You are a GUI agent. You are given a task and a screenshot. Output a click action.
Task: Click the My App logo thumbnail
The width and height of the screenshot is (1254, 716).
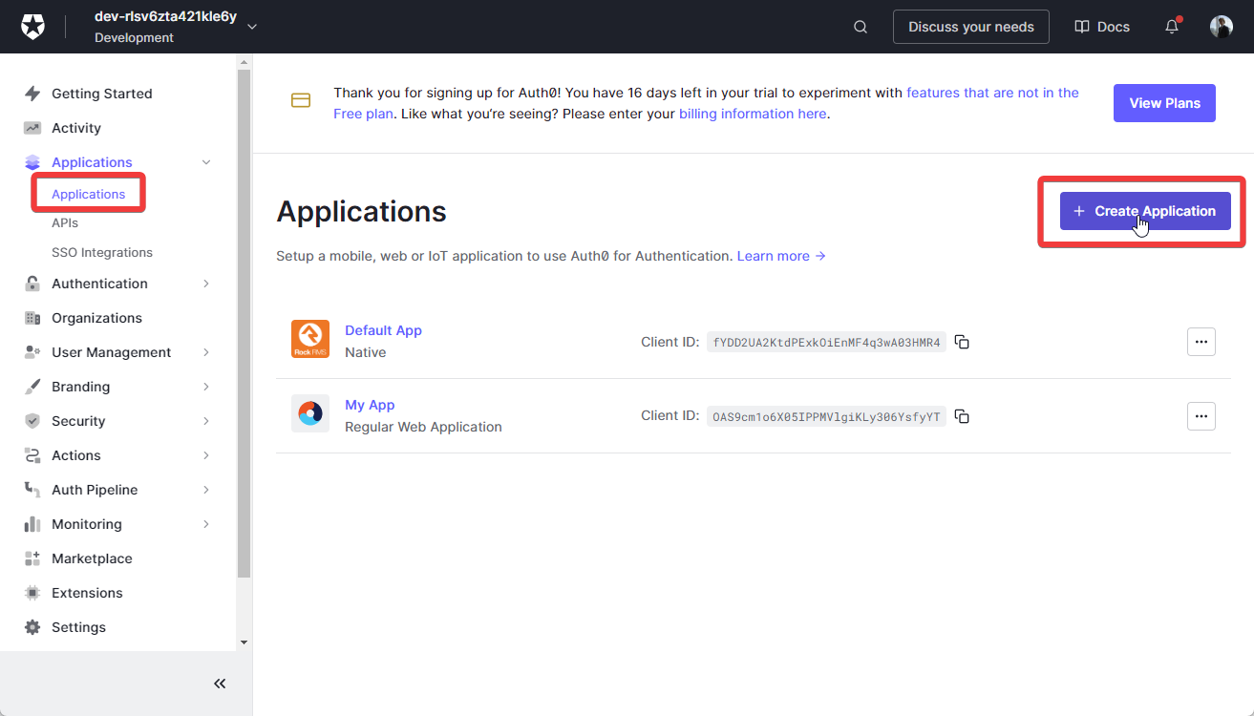[310, 413]
